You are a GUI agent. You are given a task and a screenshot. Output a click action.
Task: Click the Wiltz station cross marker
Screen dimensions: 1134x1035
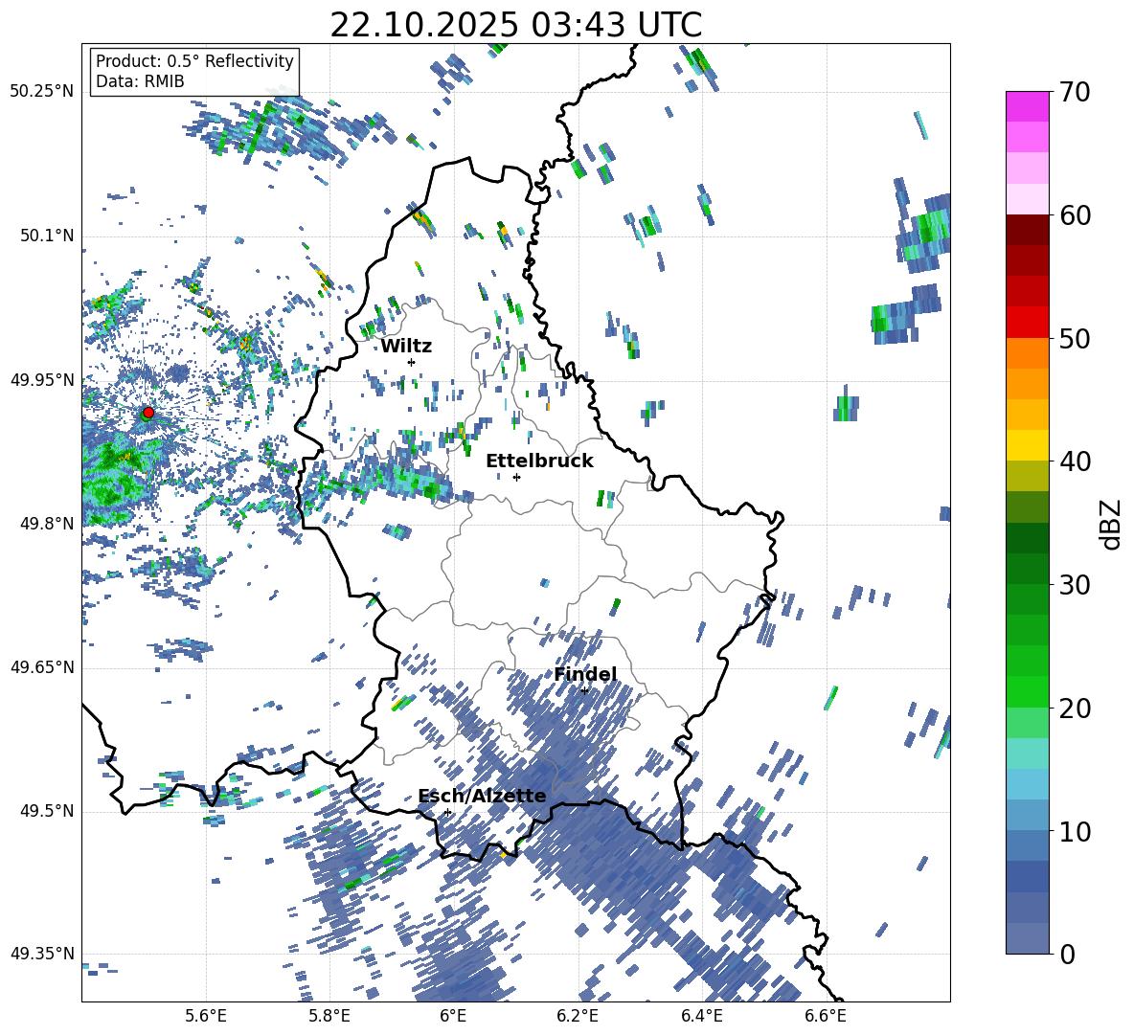412,362
